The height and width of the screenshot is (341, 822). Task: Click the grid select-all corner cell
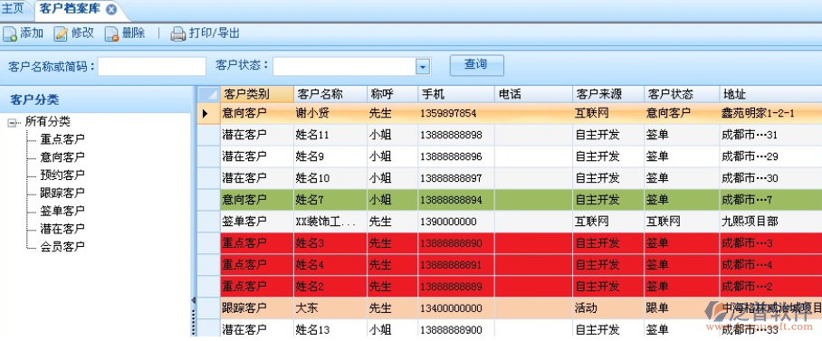pyautogui.click(x=208, y=94)
